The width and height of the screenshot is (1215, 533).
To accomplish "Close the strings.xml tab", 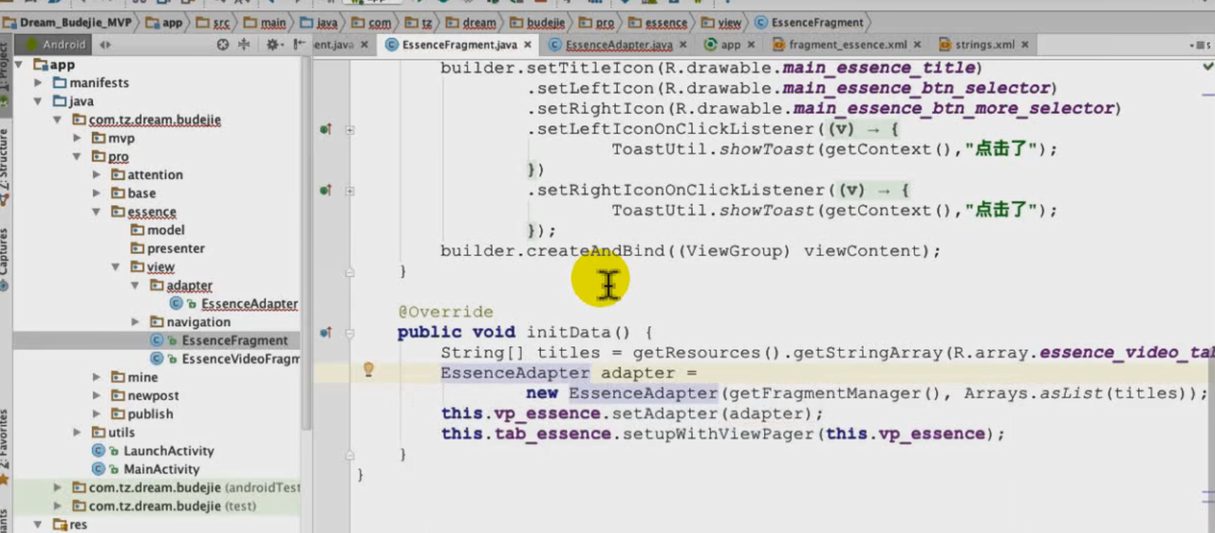I will [1024, 45].
